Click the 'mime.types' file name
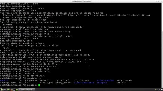163x91 pixels. click(46, 83)
